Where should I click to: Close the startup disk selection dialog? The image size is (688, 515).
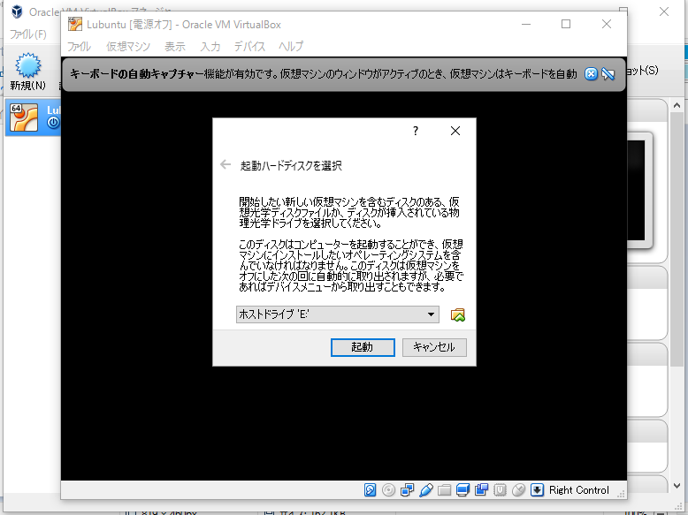[x=455, y=131]
